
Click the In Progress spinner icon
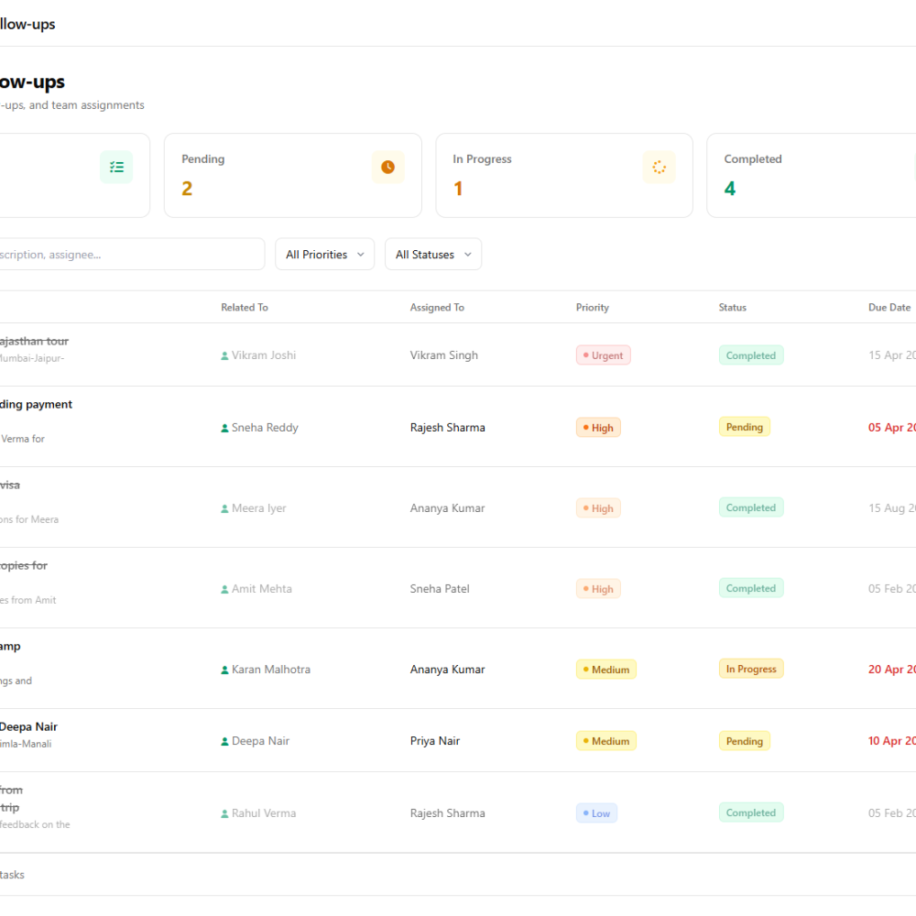(x=659, y=167)
